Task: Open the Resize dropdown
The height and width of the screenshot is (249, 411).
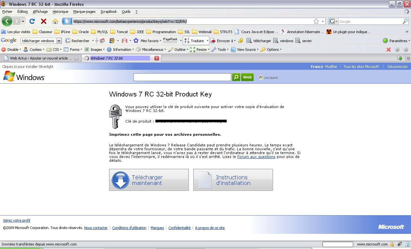Action: [x=200, y=50]
